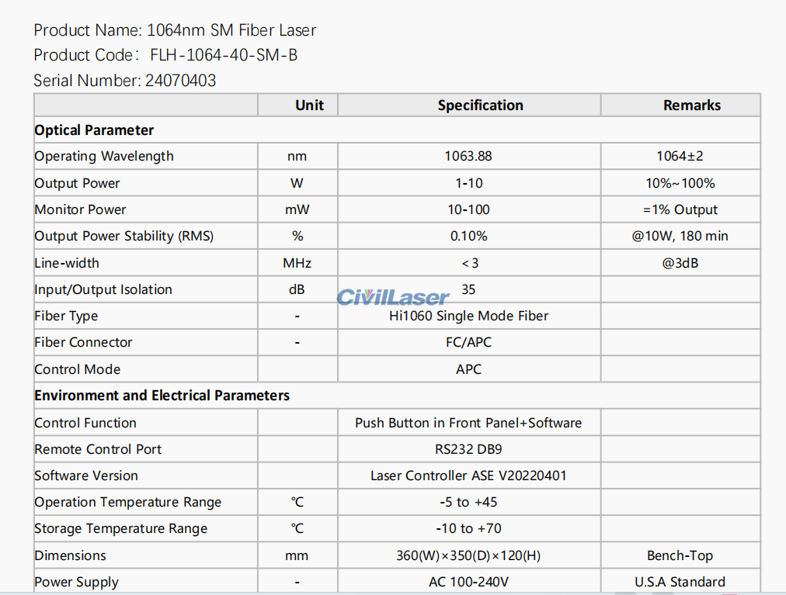Viewport: 786px width, 595px height.
Task: Select the 360(W)×350(D)×120(H) dimensions value
Action: click(x=468, y=555)
